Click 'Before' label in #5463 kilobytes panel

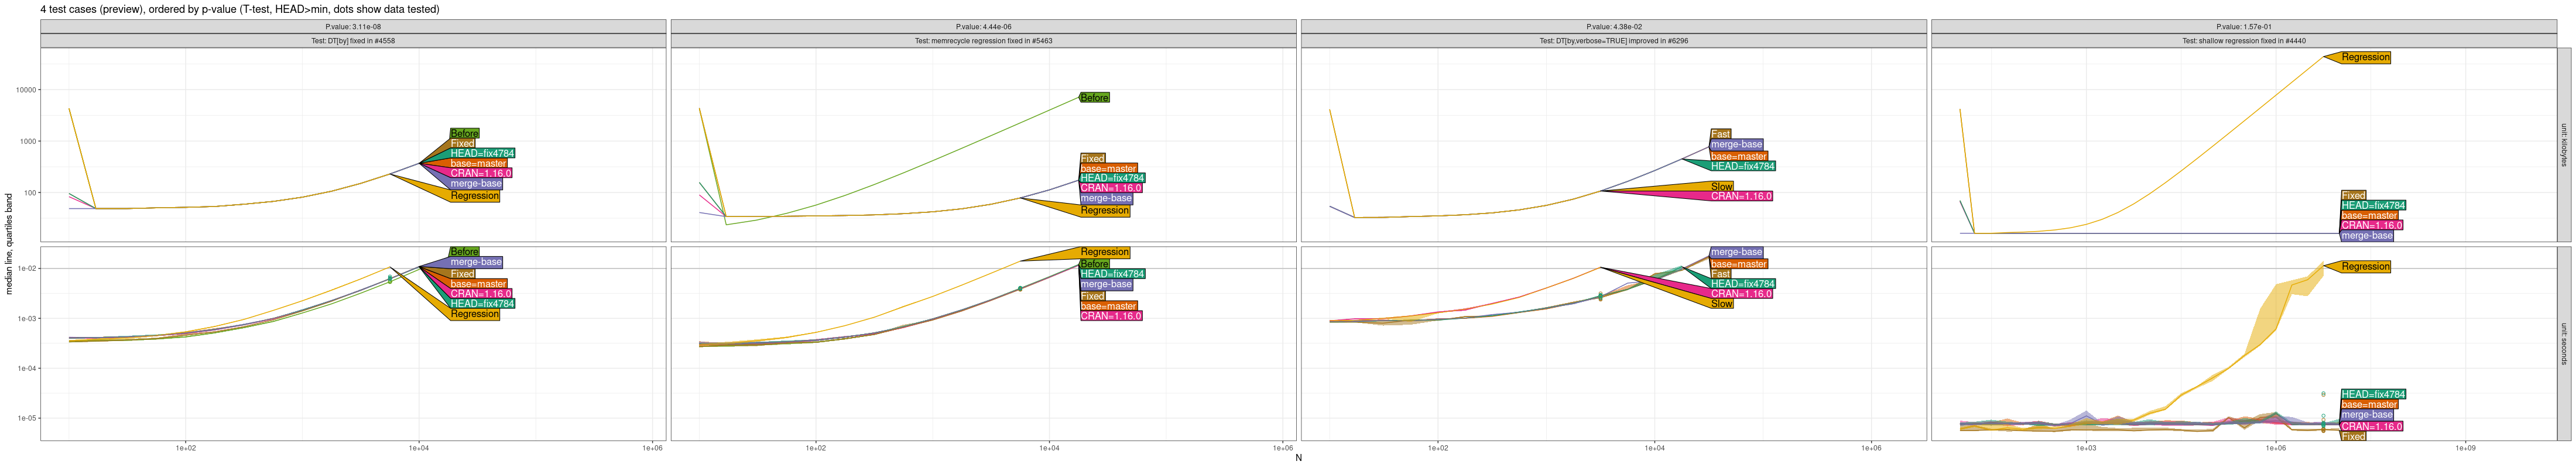pos(1095,98)
